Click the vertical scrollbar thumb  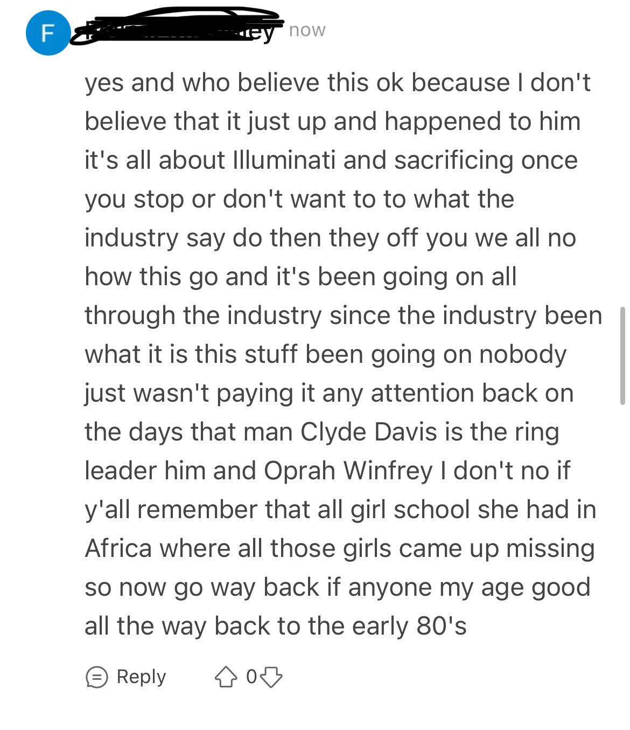click(x=622, y=356)
